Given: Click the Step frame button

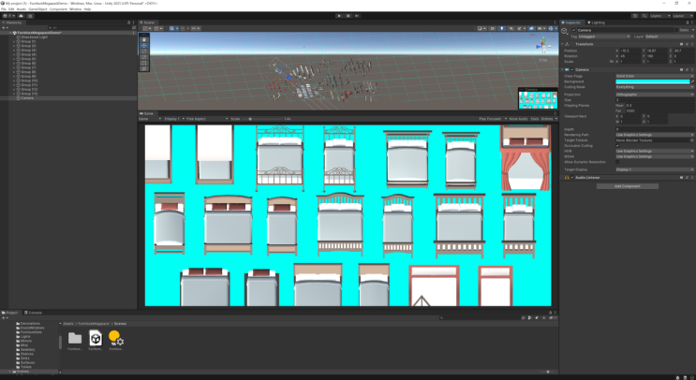Looking at the screenshot, I should click(x=357, y=16).
